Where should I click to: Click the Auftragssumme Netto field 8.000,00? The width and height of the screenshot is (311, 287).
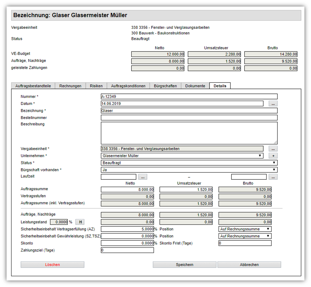[x=127, y=190]
